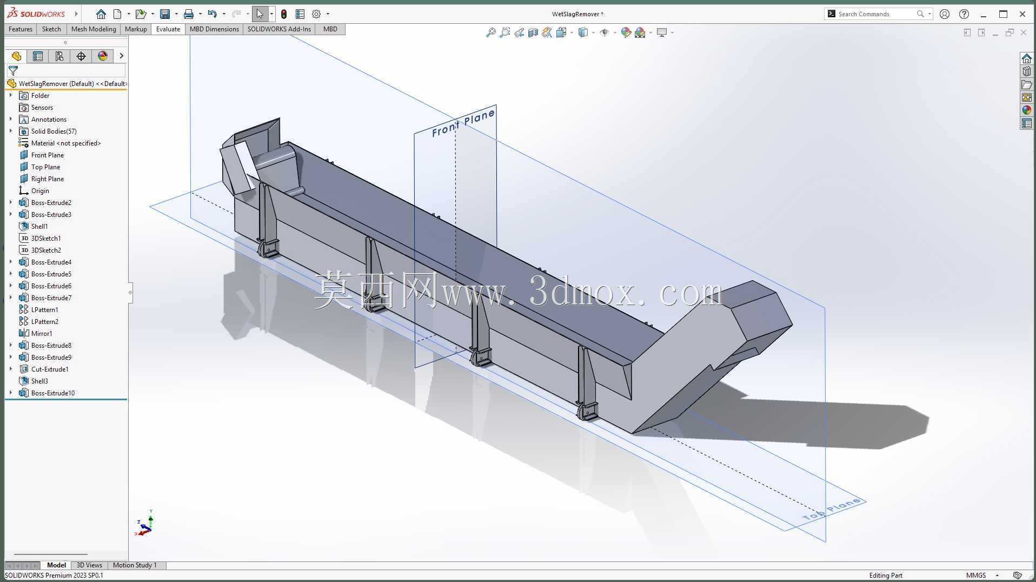The height and width of the screenshot is (582, 1036).
Task: Activate the Select cursor tool
Action: (260, 14)
